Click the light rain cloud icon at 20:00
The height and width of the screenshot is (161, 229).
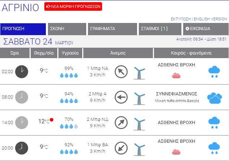pyautogui.click(x=214, y=148)
